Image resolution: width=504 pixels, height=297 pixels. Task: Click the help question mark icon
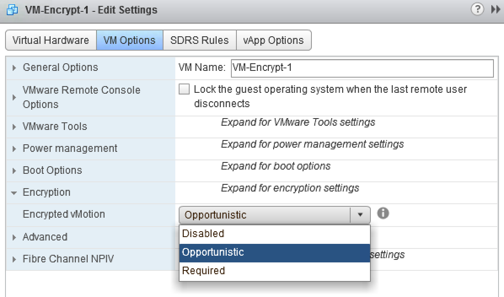click(x=477, y=10)
